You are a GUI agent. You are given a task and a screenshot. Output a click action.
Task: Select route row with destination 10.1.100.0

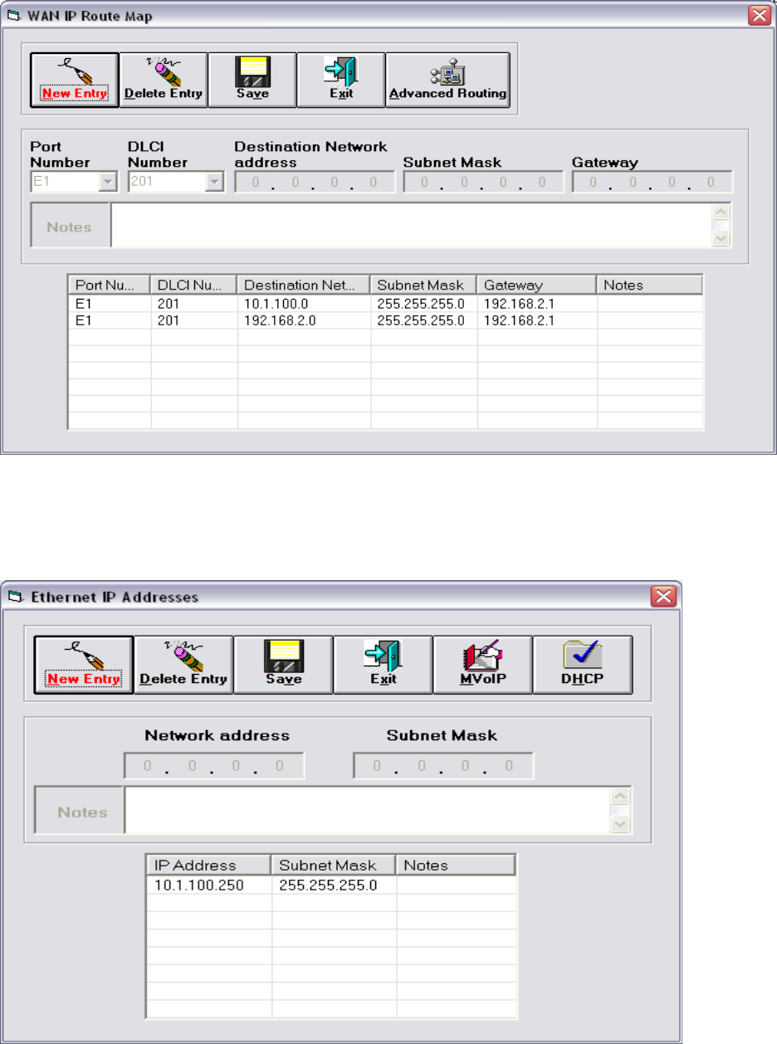pyautogui.click(x=385, y=304)
